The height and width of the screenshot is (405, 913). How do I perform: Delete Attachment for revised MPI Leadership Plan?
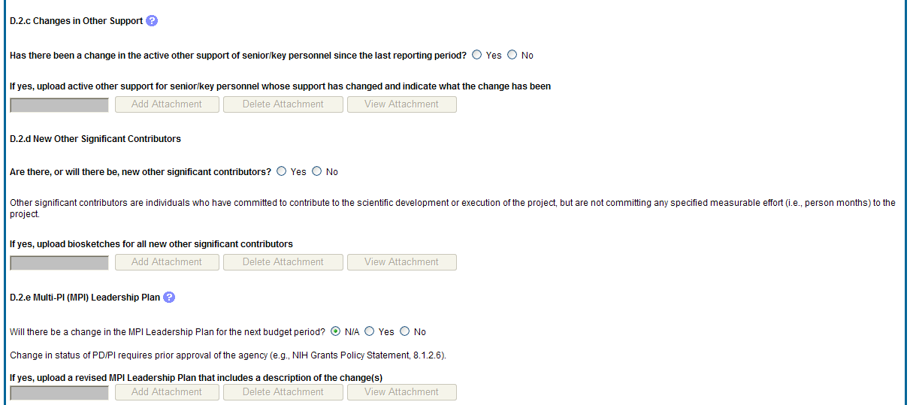click(283, 392)
